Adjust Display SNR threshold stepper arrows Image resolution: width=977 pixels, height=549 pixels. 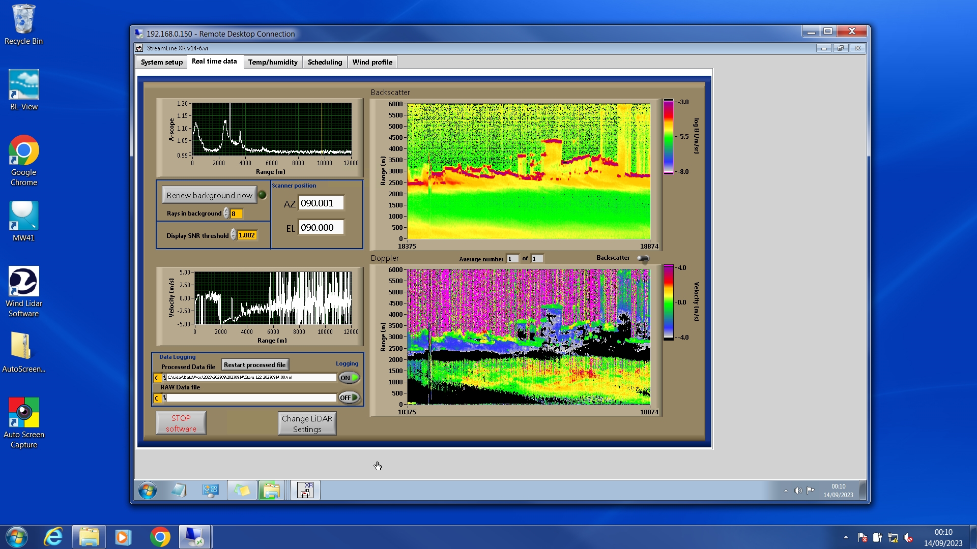tap(233, 235)
